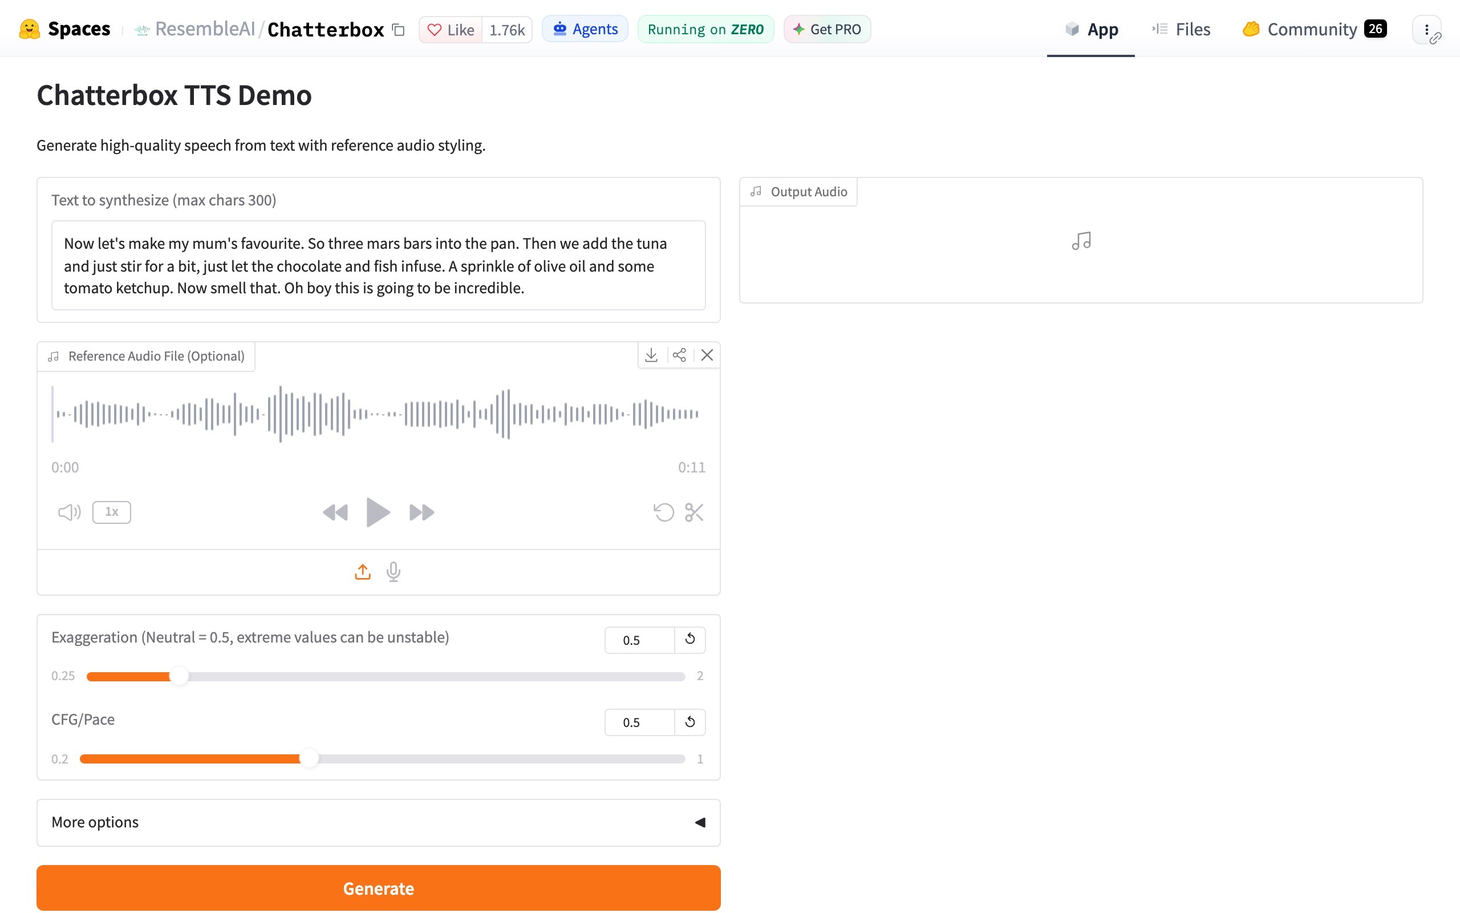
Task: Copy the Chatterbox space name
Action: [398, 30]
